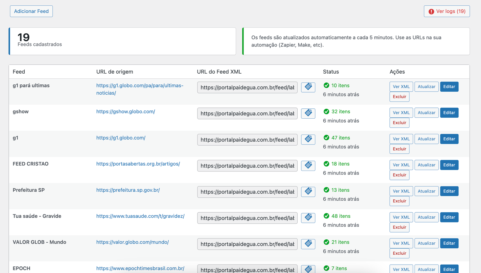Viewport: 481px width, 273px height.
Task: Select the g1 pará ultimas XML URL field
Action: tap(247, 87)
